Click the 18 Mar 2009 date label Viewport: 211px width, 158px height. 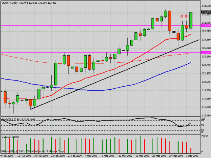pos(142,156)
